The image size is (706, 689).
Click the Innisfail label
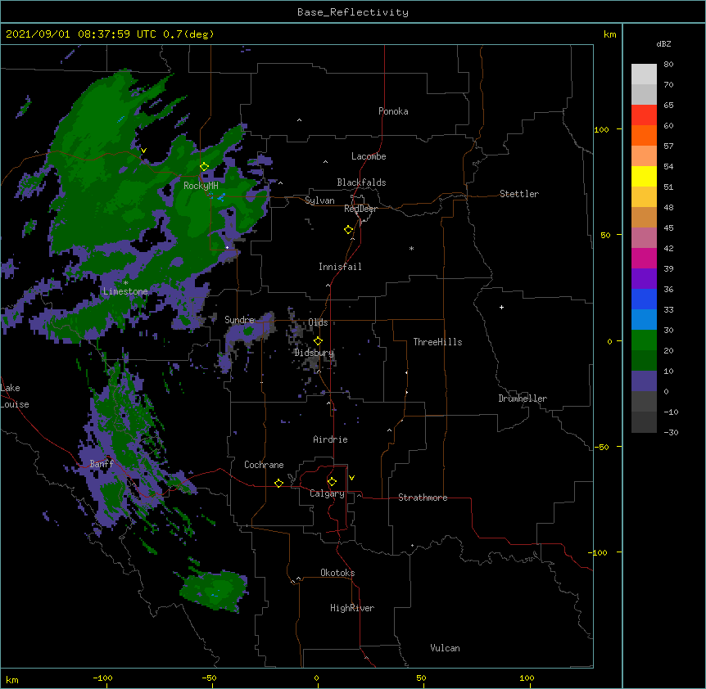point(340,267)
